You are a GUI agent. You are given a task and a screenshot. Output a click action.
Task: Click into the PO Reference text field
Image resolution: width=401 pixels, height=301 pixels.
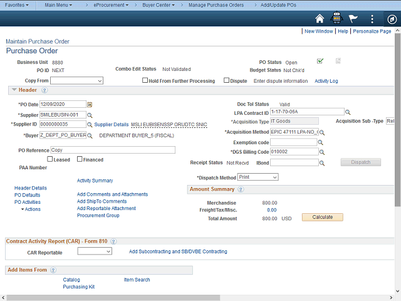[x=112, y=150]
